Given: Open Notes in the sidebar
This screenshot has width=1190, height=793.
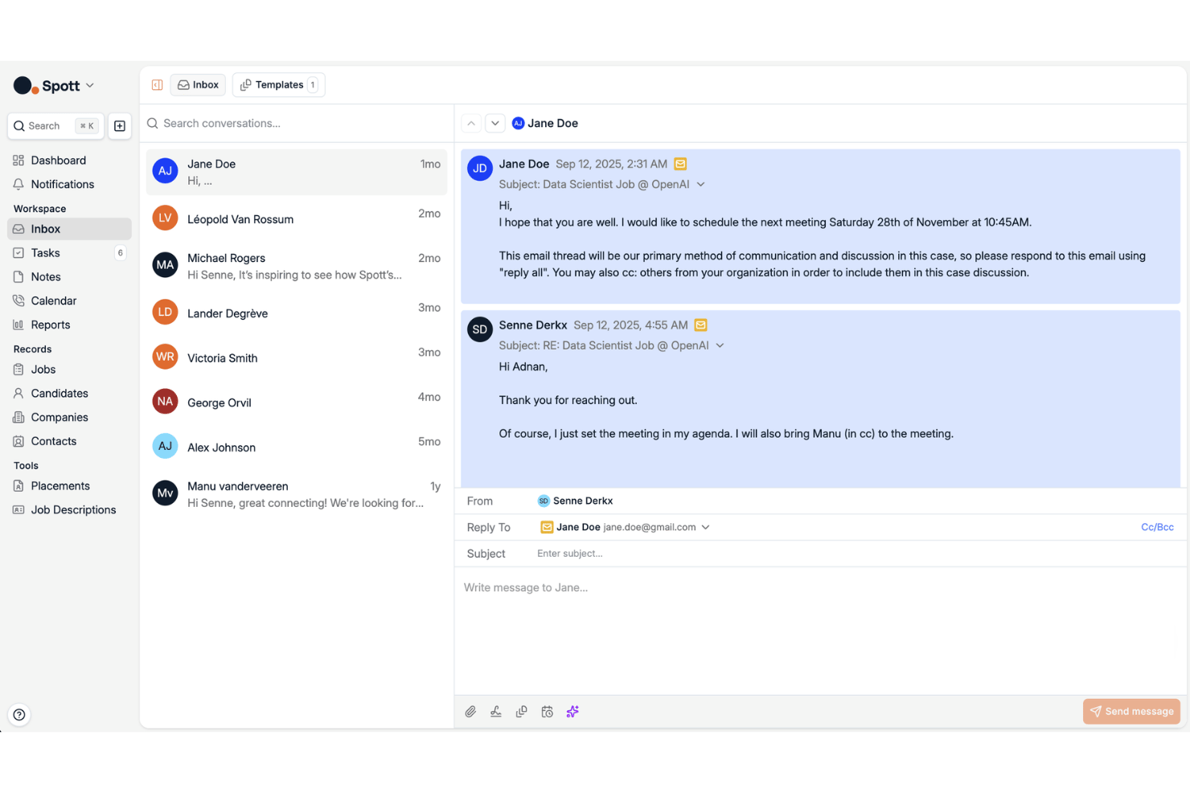Looking at the screenshot, I should click(x=69, y=277).
